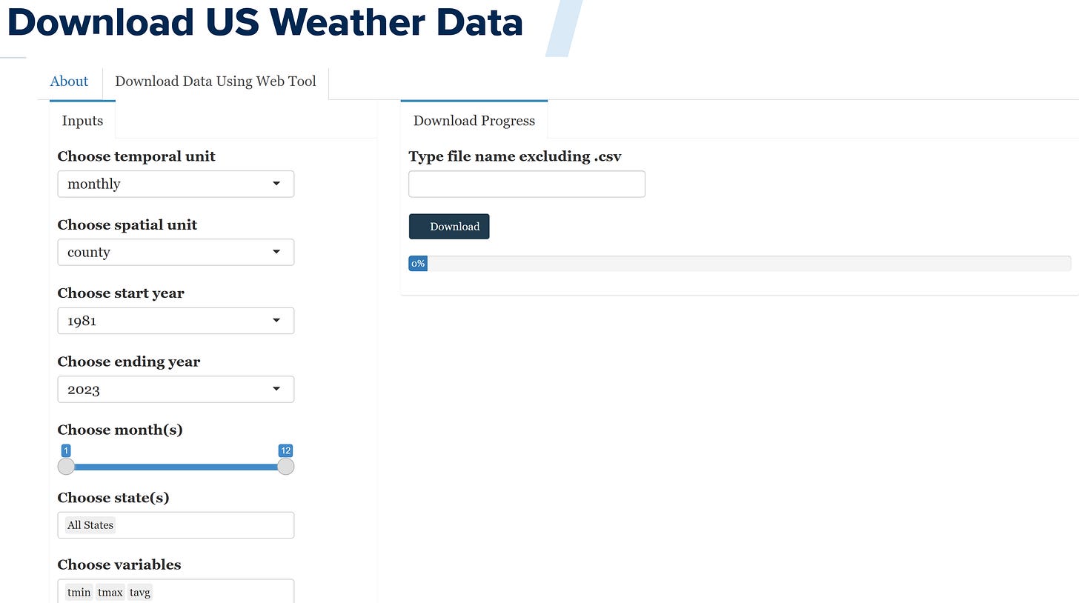Click the file name input field

pyautogui.click(x=526, y=184)
